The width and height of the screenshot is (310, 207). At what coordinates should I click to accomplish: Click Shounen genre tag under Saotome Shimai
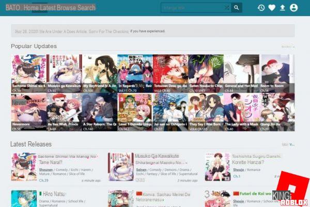(46, 170)
